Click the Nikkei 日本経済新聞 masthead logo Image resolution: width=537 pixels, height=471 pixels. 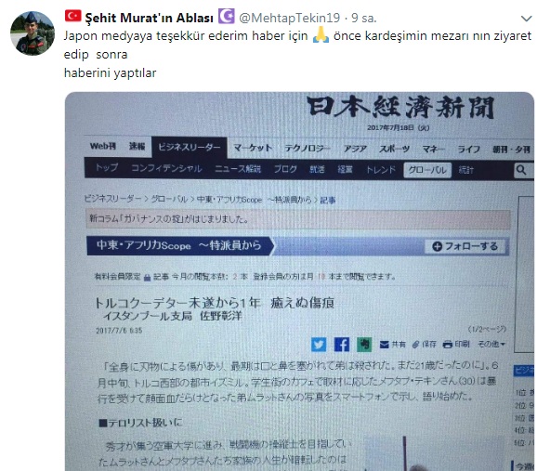coord(400,107)
